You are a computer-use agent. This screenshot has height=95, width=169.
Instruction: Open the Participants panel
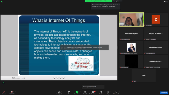click(x=59, y=92)
